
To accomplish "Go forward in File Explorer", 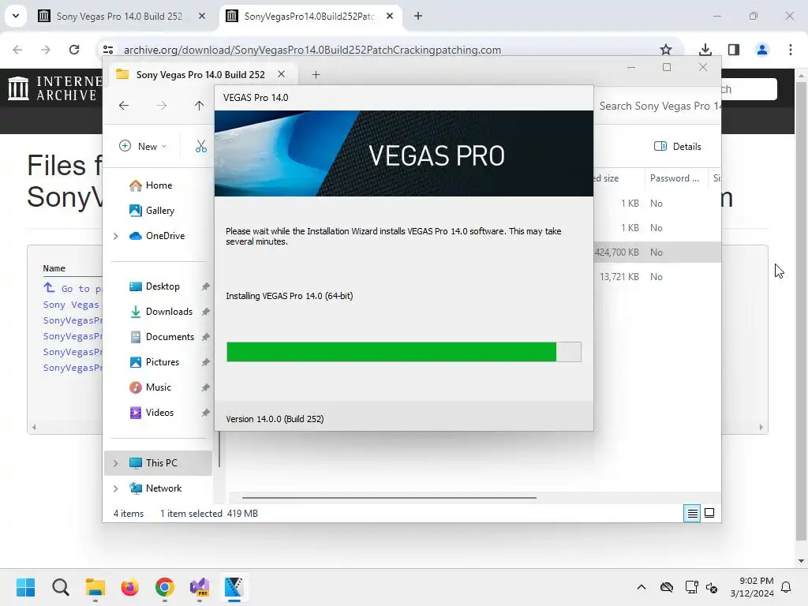I will (x=161, y=106).
